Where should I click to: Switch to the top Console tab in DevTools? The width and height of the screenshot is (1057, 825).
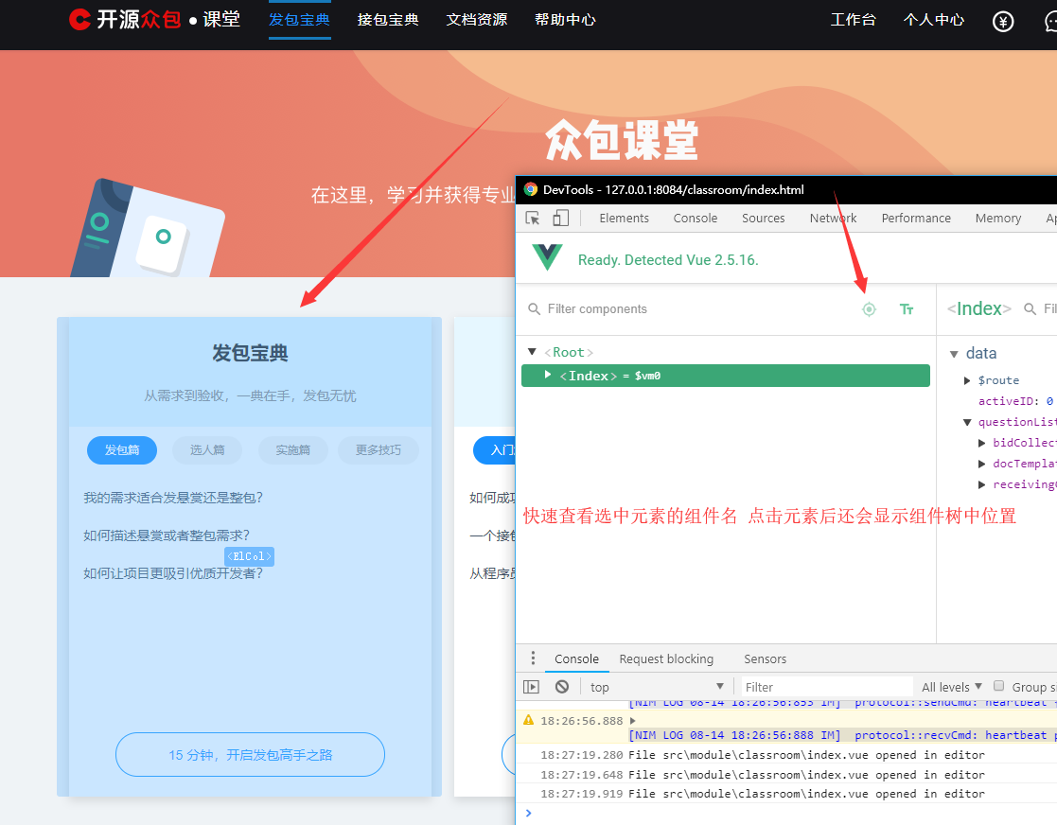695,218
